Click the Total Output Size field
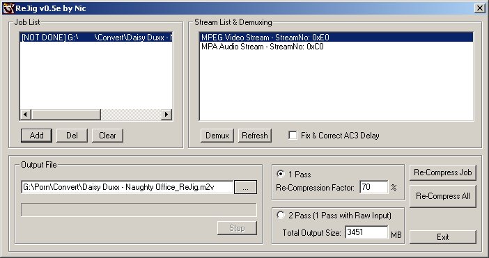Viewport: 489px width, 258px height. click(x=366, y=232)
